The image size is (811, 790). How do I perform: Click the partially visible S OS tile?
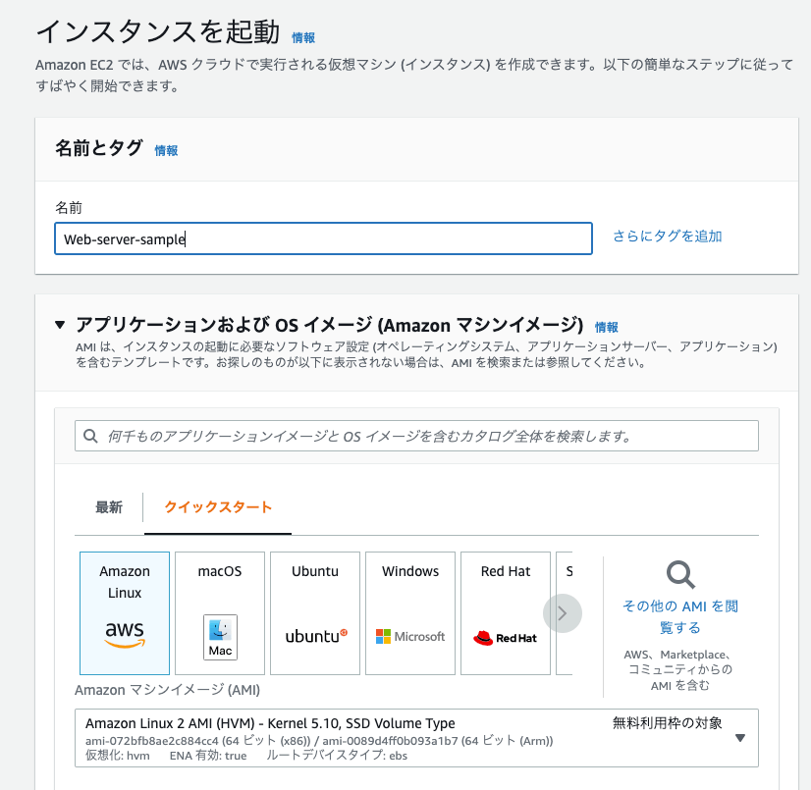(x=565, y=612)
